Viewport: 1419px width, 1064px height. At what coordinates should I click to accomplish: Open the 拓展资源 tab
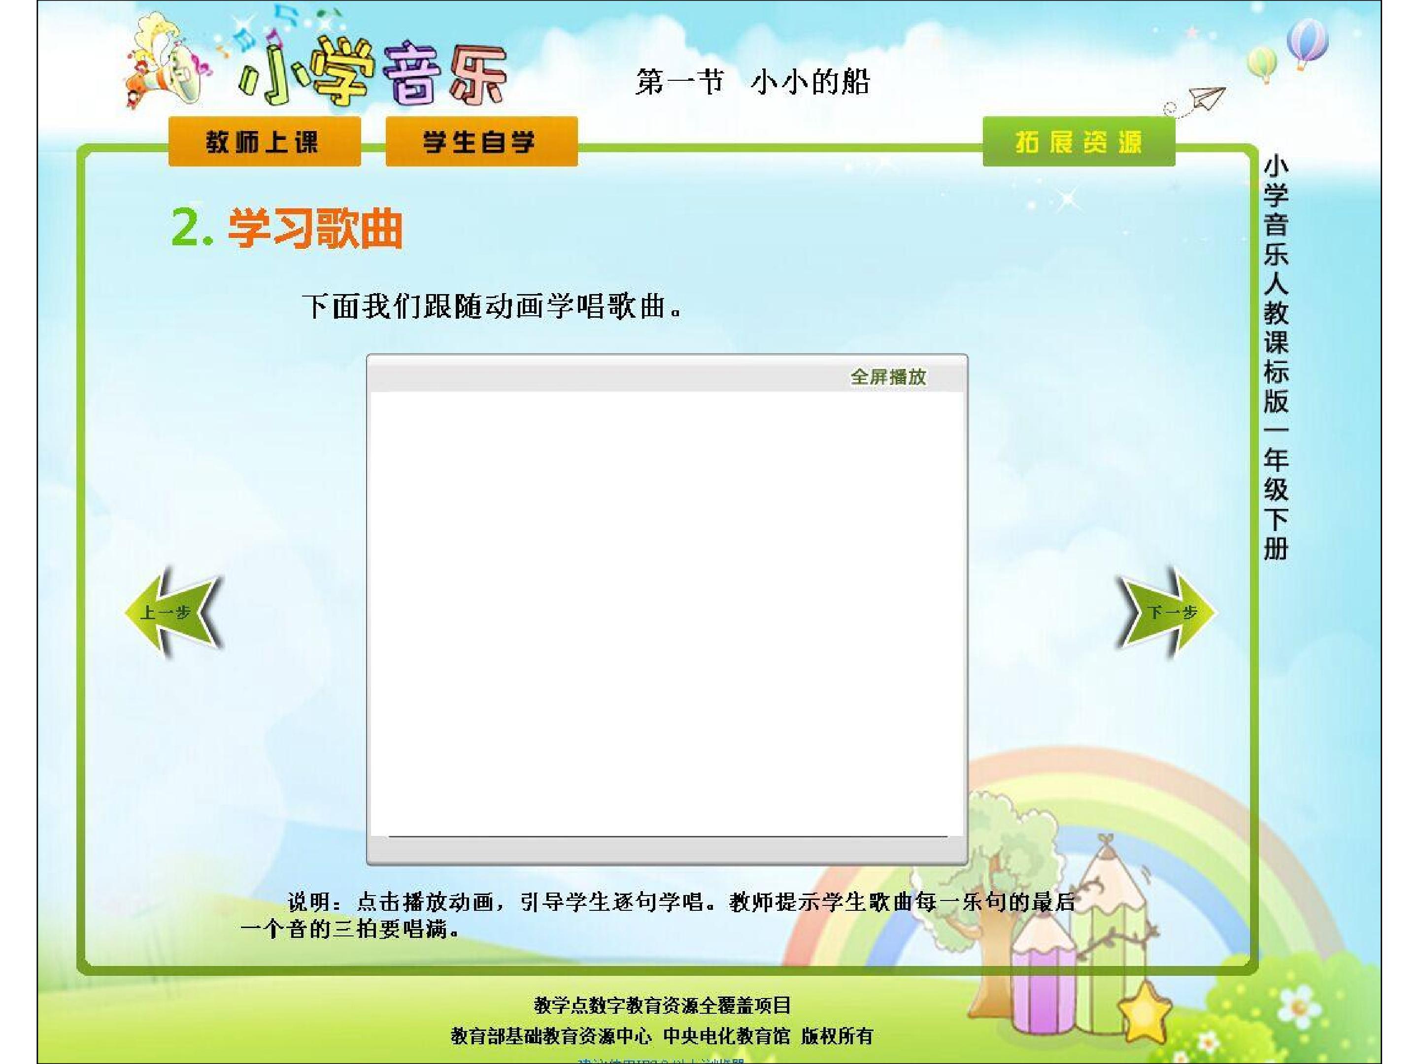[1079, 142]
